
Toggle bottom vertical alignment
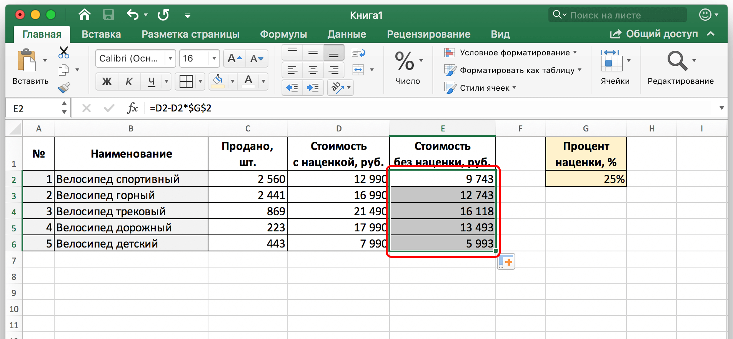tap(334, 52)
